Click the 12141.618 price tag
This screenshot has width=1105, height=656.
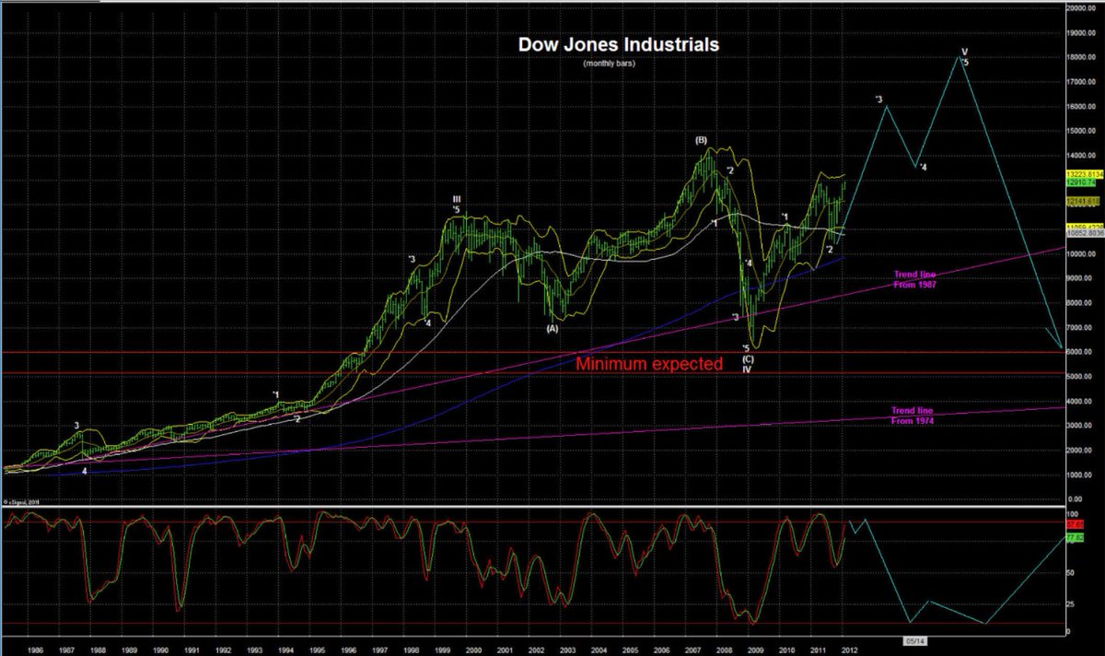(x=1084, y=200)
